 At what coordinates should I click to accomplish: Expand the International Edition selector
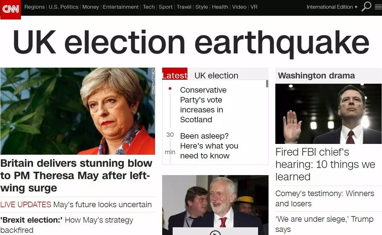(332, 7)
